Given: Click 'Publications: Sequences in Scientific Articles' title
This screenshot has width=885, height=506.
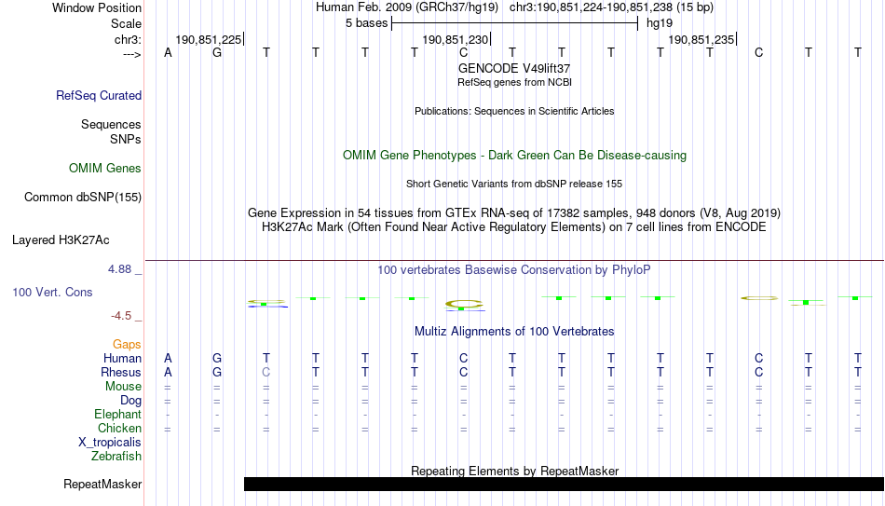Looking at the screenshot, I should 514,111.
